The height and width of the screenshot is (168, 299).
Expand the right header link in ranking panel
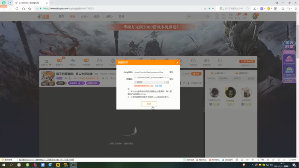[x=242, y=73]
